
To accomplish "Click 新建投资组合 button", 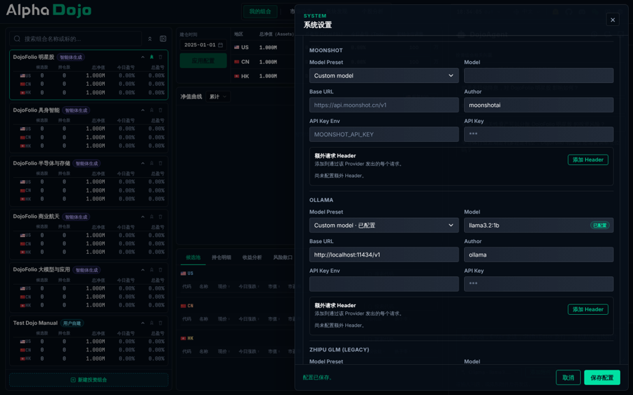I will click(x=89, y=380).
